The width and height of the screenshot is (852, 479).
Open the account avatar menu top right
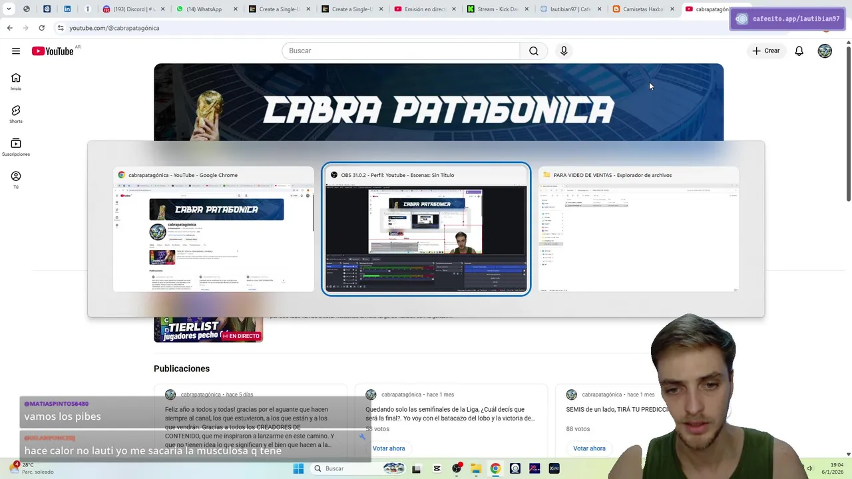(x=825, y=51)
